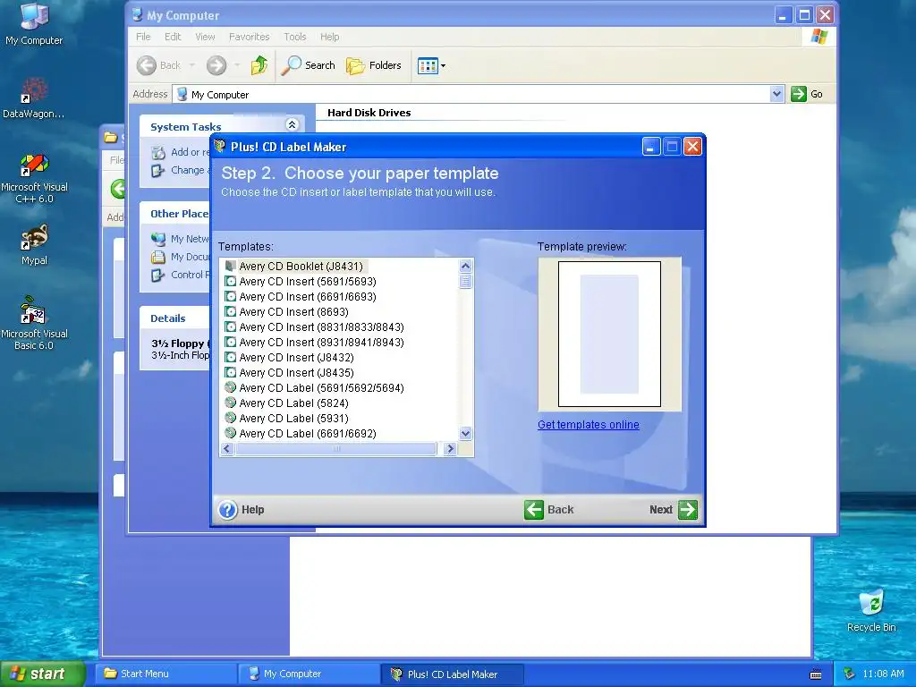This screenshot has height=687, width=916.
Task: Click the Forward arrow in My Computer toolbar
Action: click(216, 65)
